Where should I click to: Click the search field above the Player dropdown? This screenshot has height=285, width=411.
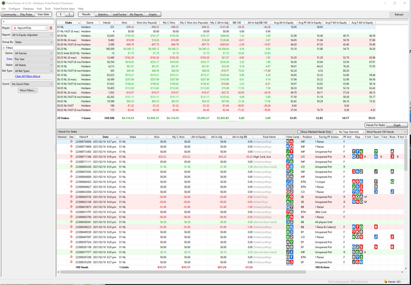pyautogui.click(x=28, y=22)
